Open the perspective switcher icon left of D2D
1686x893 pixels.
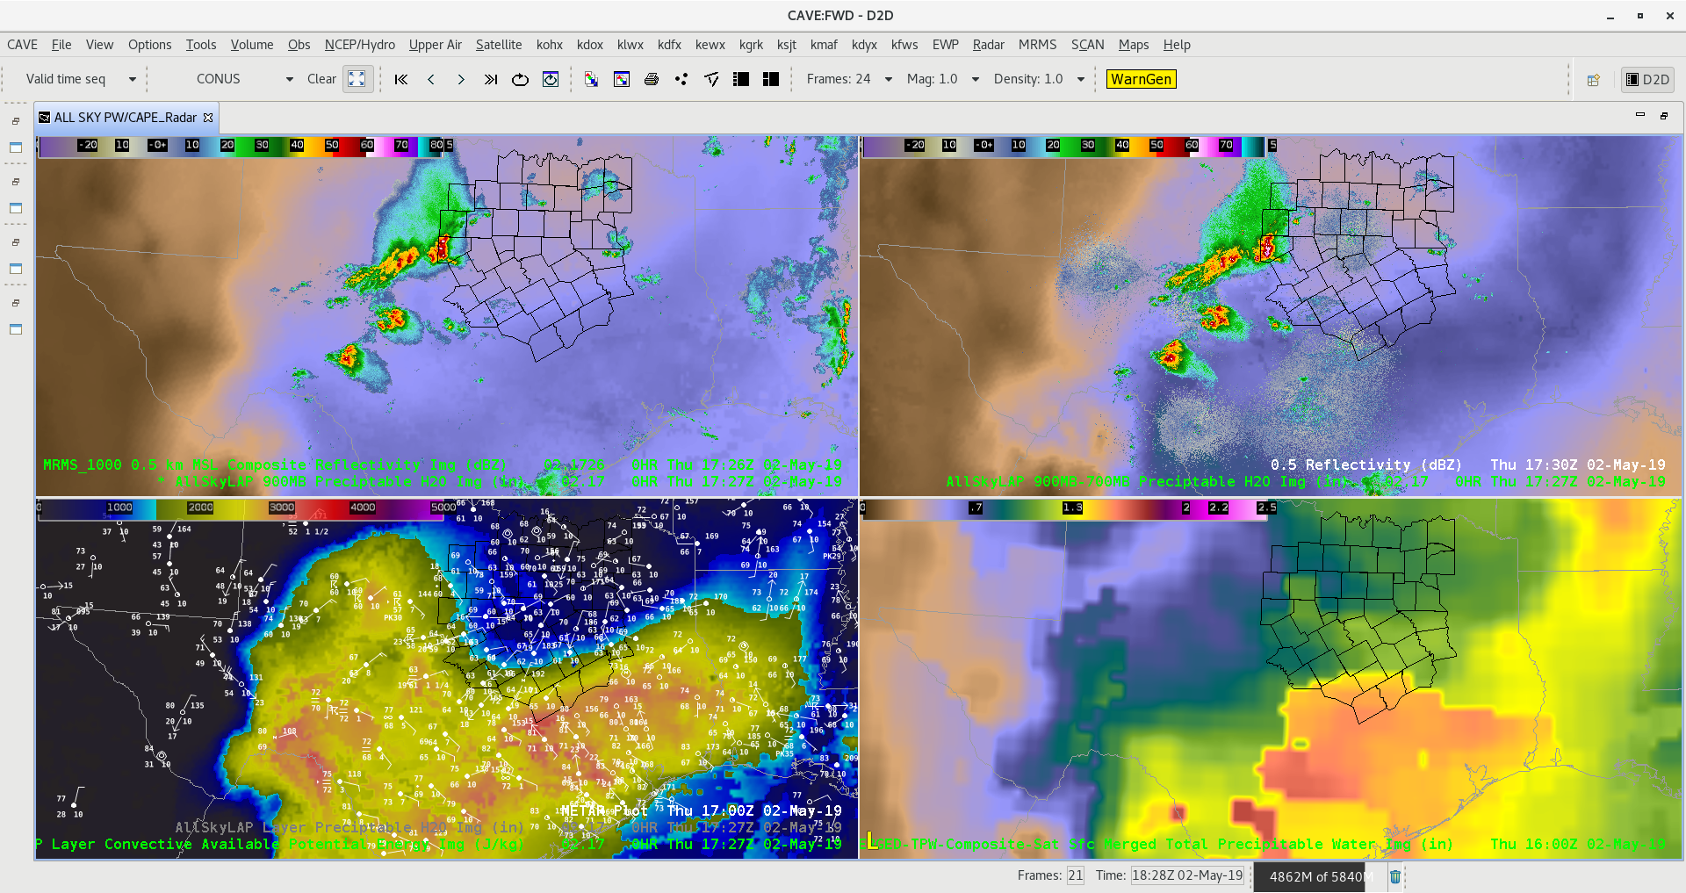click(x=1594, y=80)
